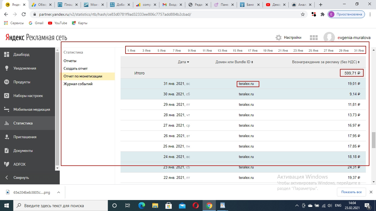Select the Monetization report menu item
376x211 pixels.
coord(83,76)
